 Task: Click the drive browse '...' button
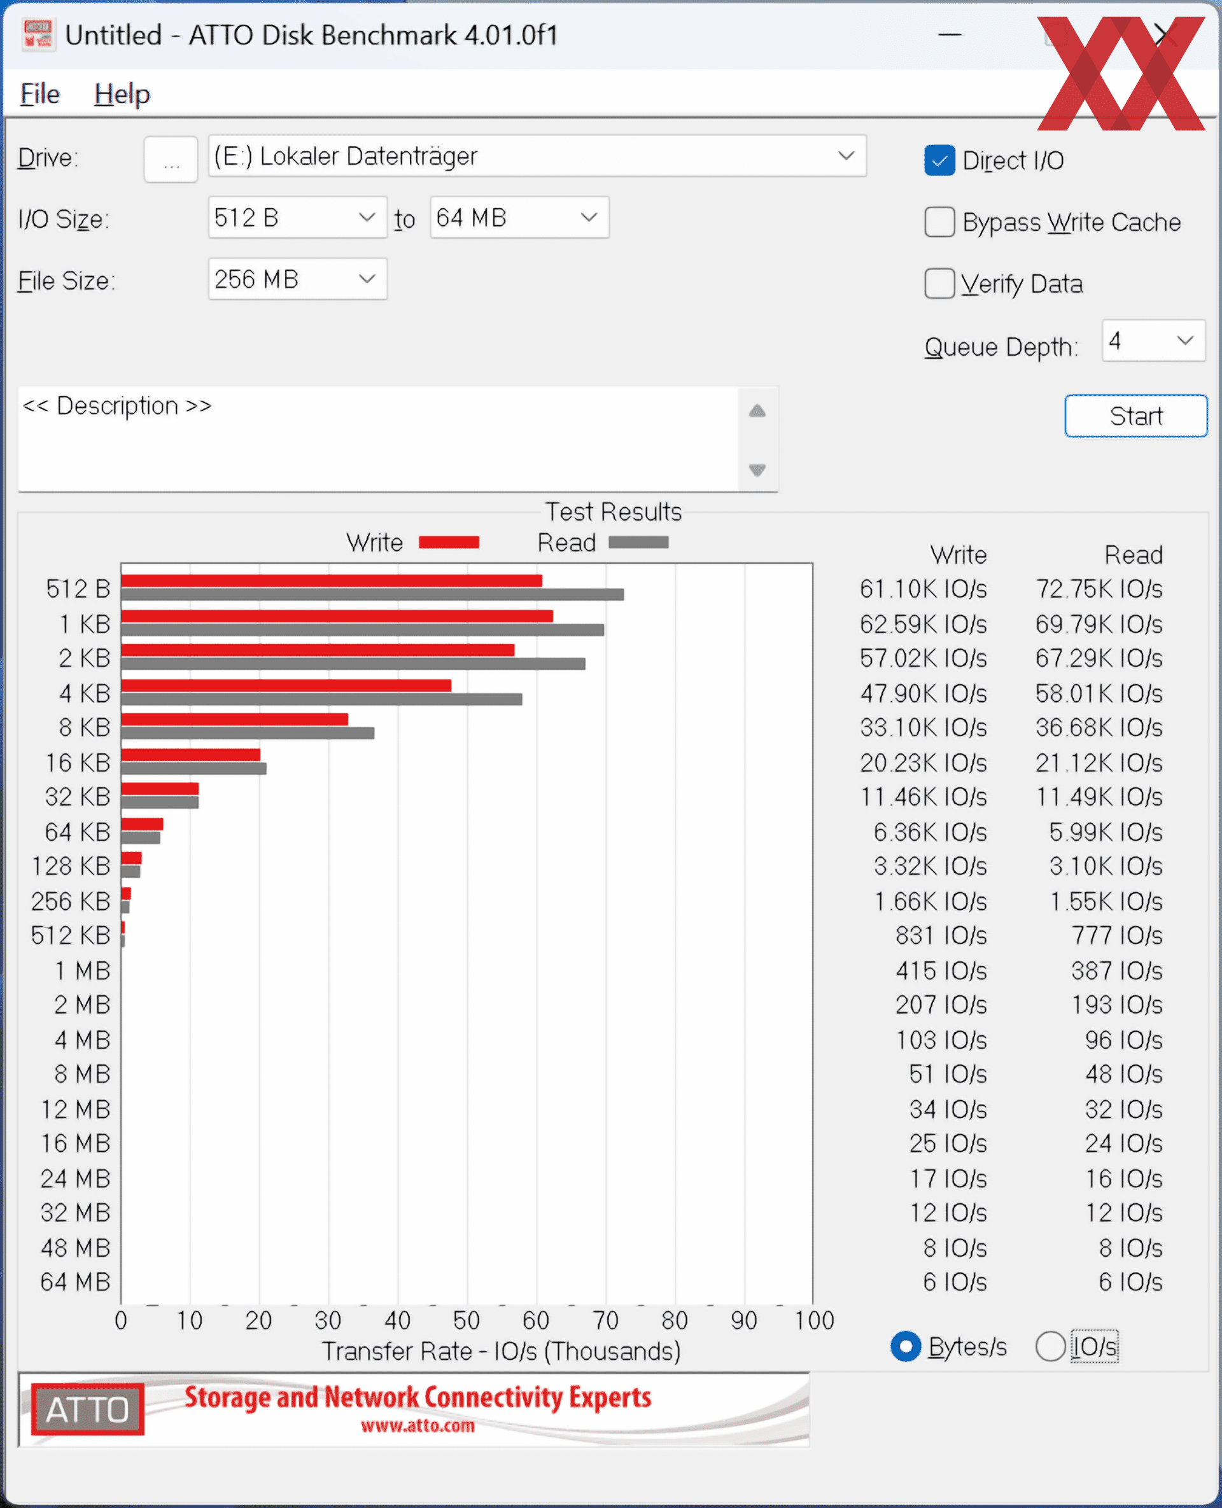point(171,160)
